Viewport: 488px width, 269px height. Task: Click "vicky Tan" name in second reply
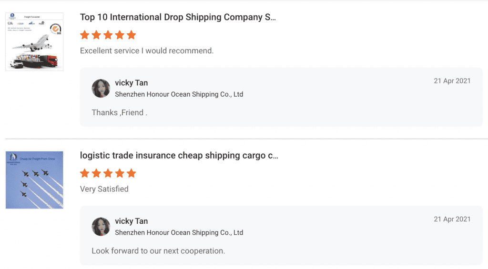[132, 221]
